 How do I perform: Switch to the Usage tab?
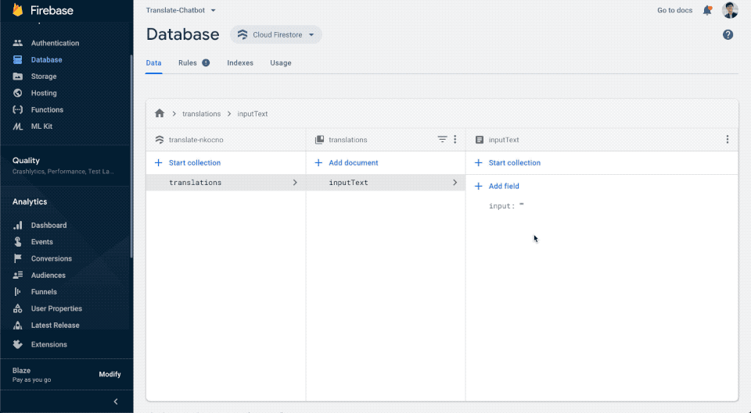(x=281, y=62)
